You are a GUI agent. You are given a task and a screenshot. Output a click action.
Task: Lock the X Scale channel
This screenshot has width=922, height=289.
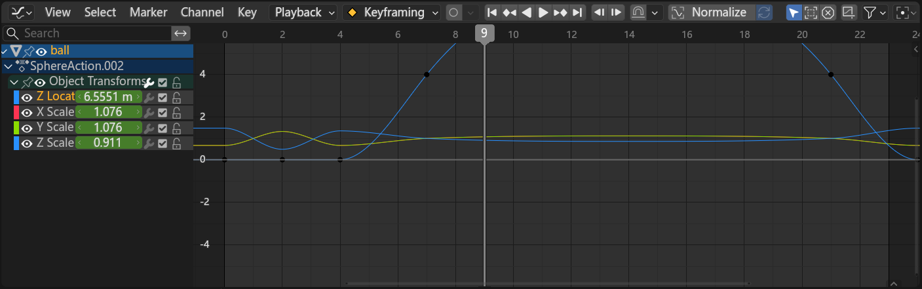[176, 112]
